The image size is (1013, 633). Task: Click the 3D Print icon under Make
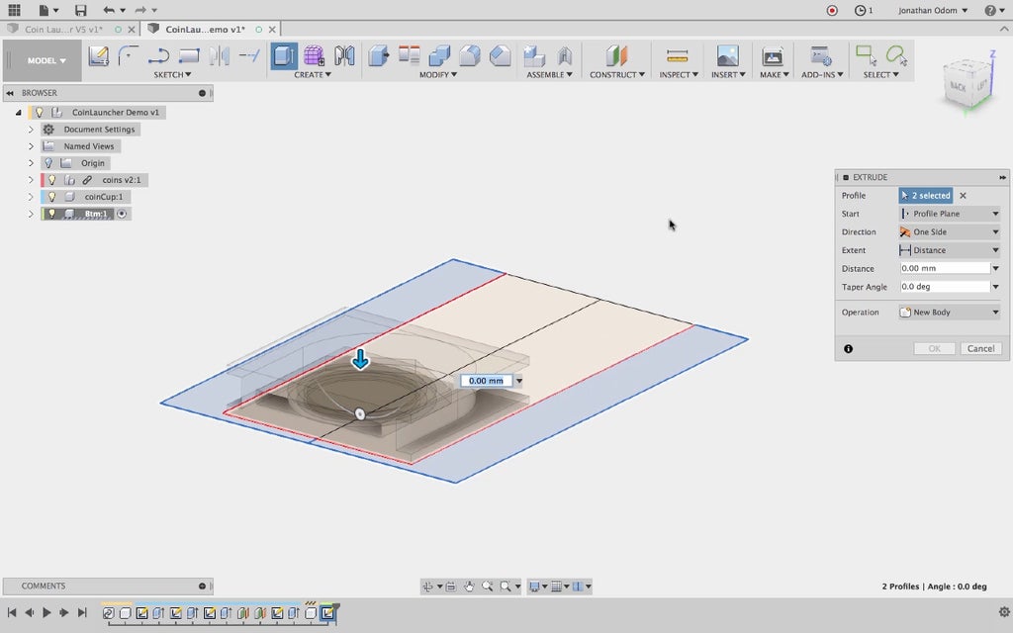coord(773,55)
